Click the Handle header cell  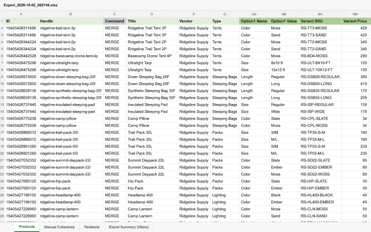pyautogui.click(x=70, y=21)
